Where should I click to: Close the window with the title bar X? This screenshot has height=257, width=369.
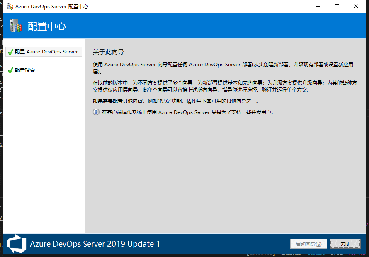356,7
